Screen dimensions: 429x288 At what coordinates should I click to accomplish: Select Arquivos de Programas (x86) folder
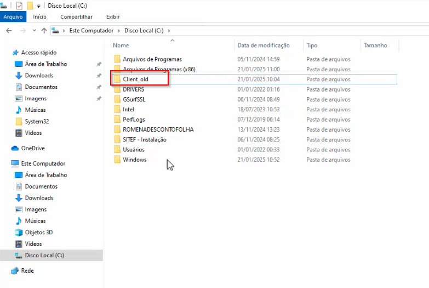(x=159, y=69)
